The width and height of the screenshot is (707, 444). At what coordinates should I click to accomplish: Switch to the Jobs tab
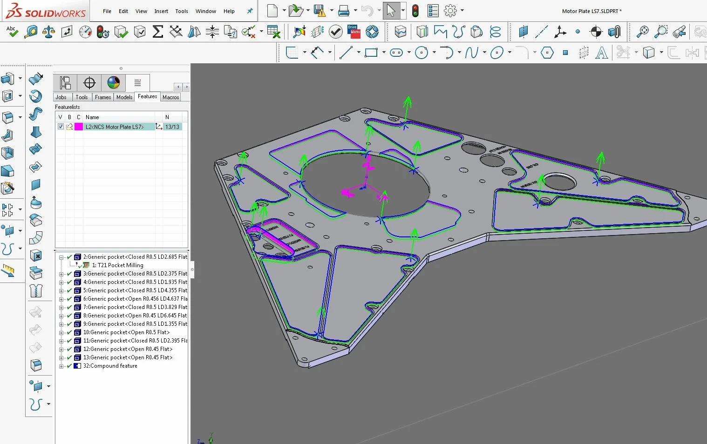point(61,97)
